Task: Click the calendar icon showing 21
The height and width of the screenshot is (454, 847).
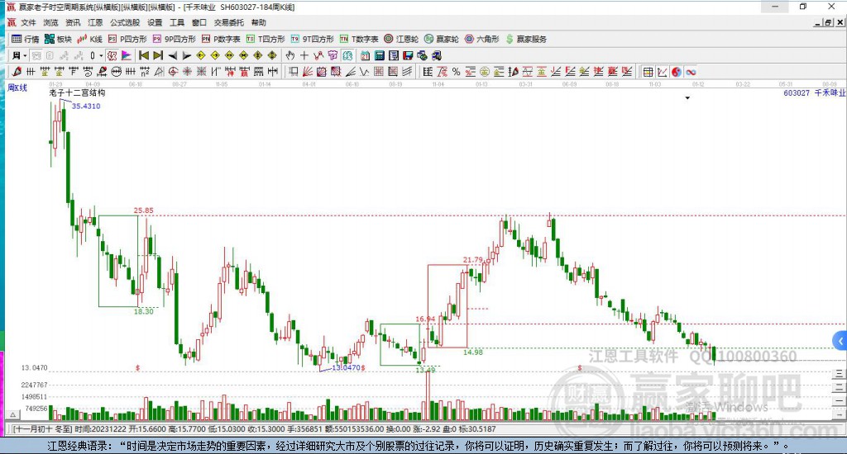Action: click(x=365, y=55)
